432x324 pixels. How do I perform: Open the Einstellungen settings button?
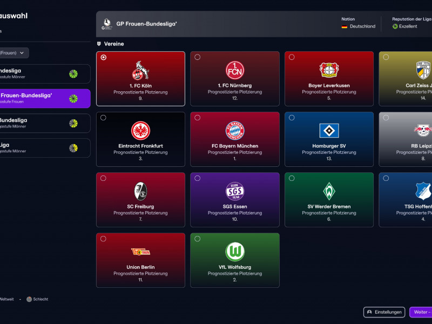[x=385, y=312]
